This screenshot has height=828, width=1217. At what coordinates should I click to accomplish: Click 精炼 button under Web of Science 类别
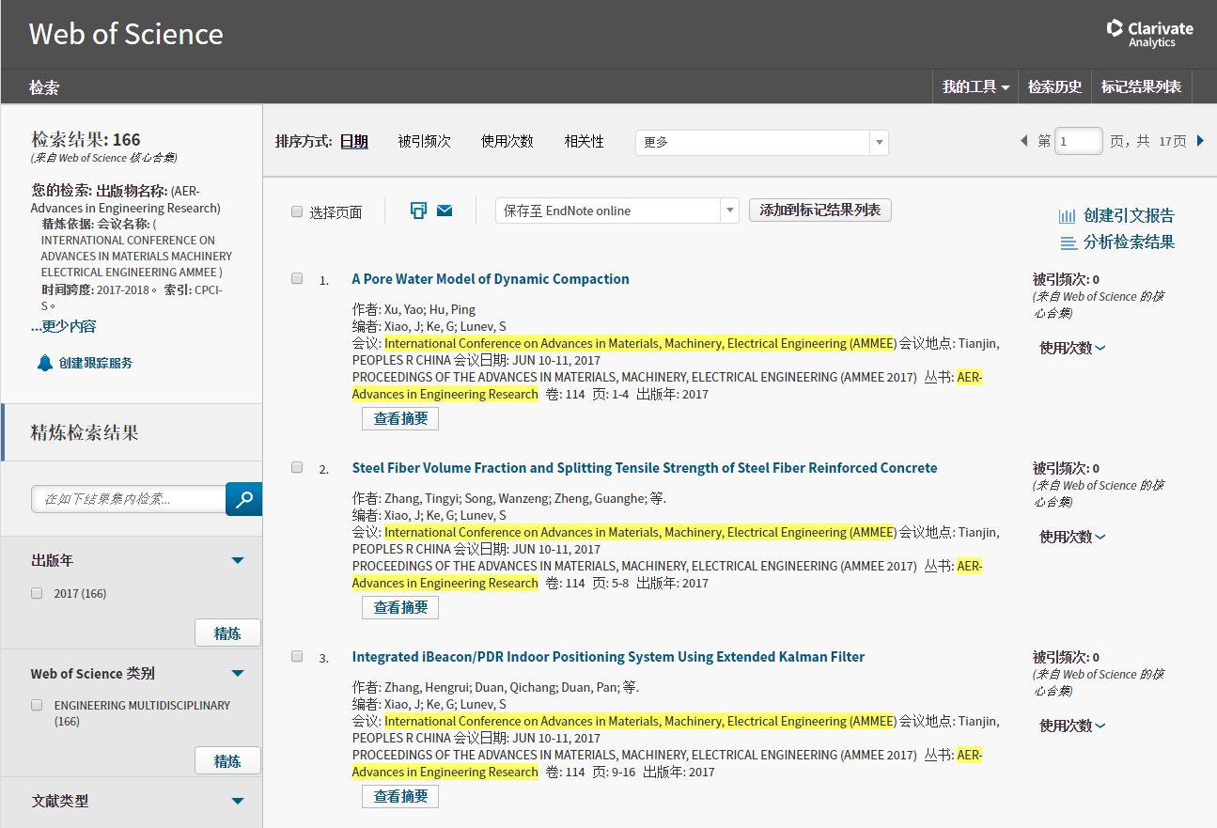click(x=227, y=761)
